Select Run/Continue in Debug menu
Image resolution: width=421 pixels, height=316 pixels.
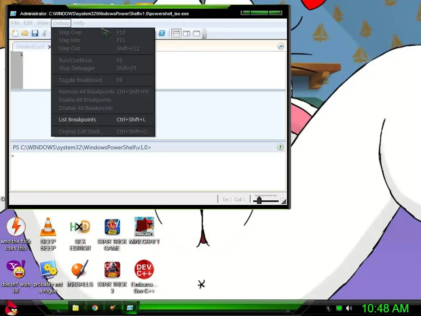pyautogui.click(x=103, y=60)
